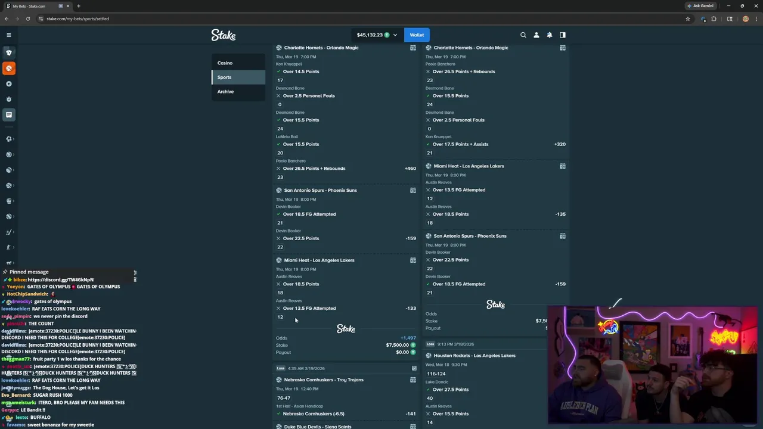View site information icon left of the URL
This screenshot has width=763, height=429.
tap(41, 18)
